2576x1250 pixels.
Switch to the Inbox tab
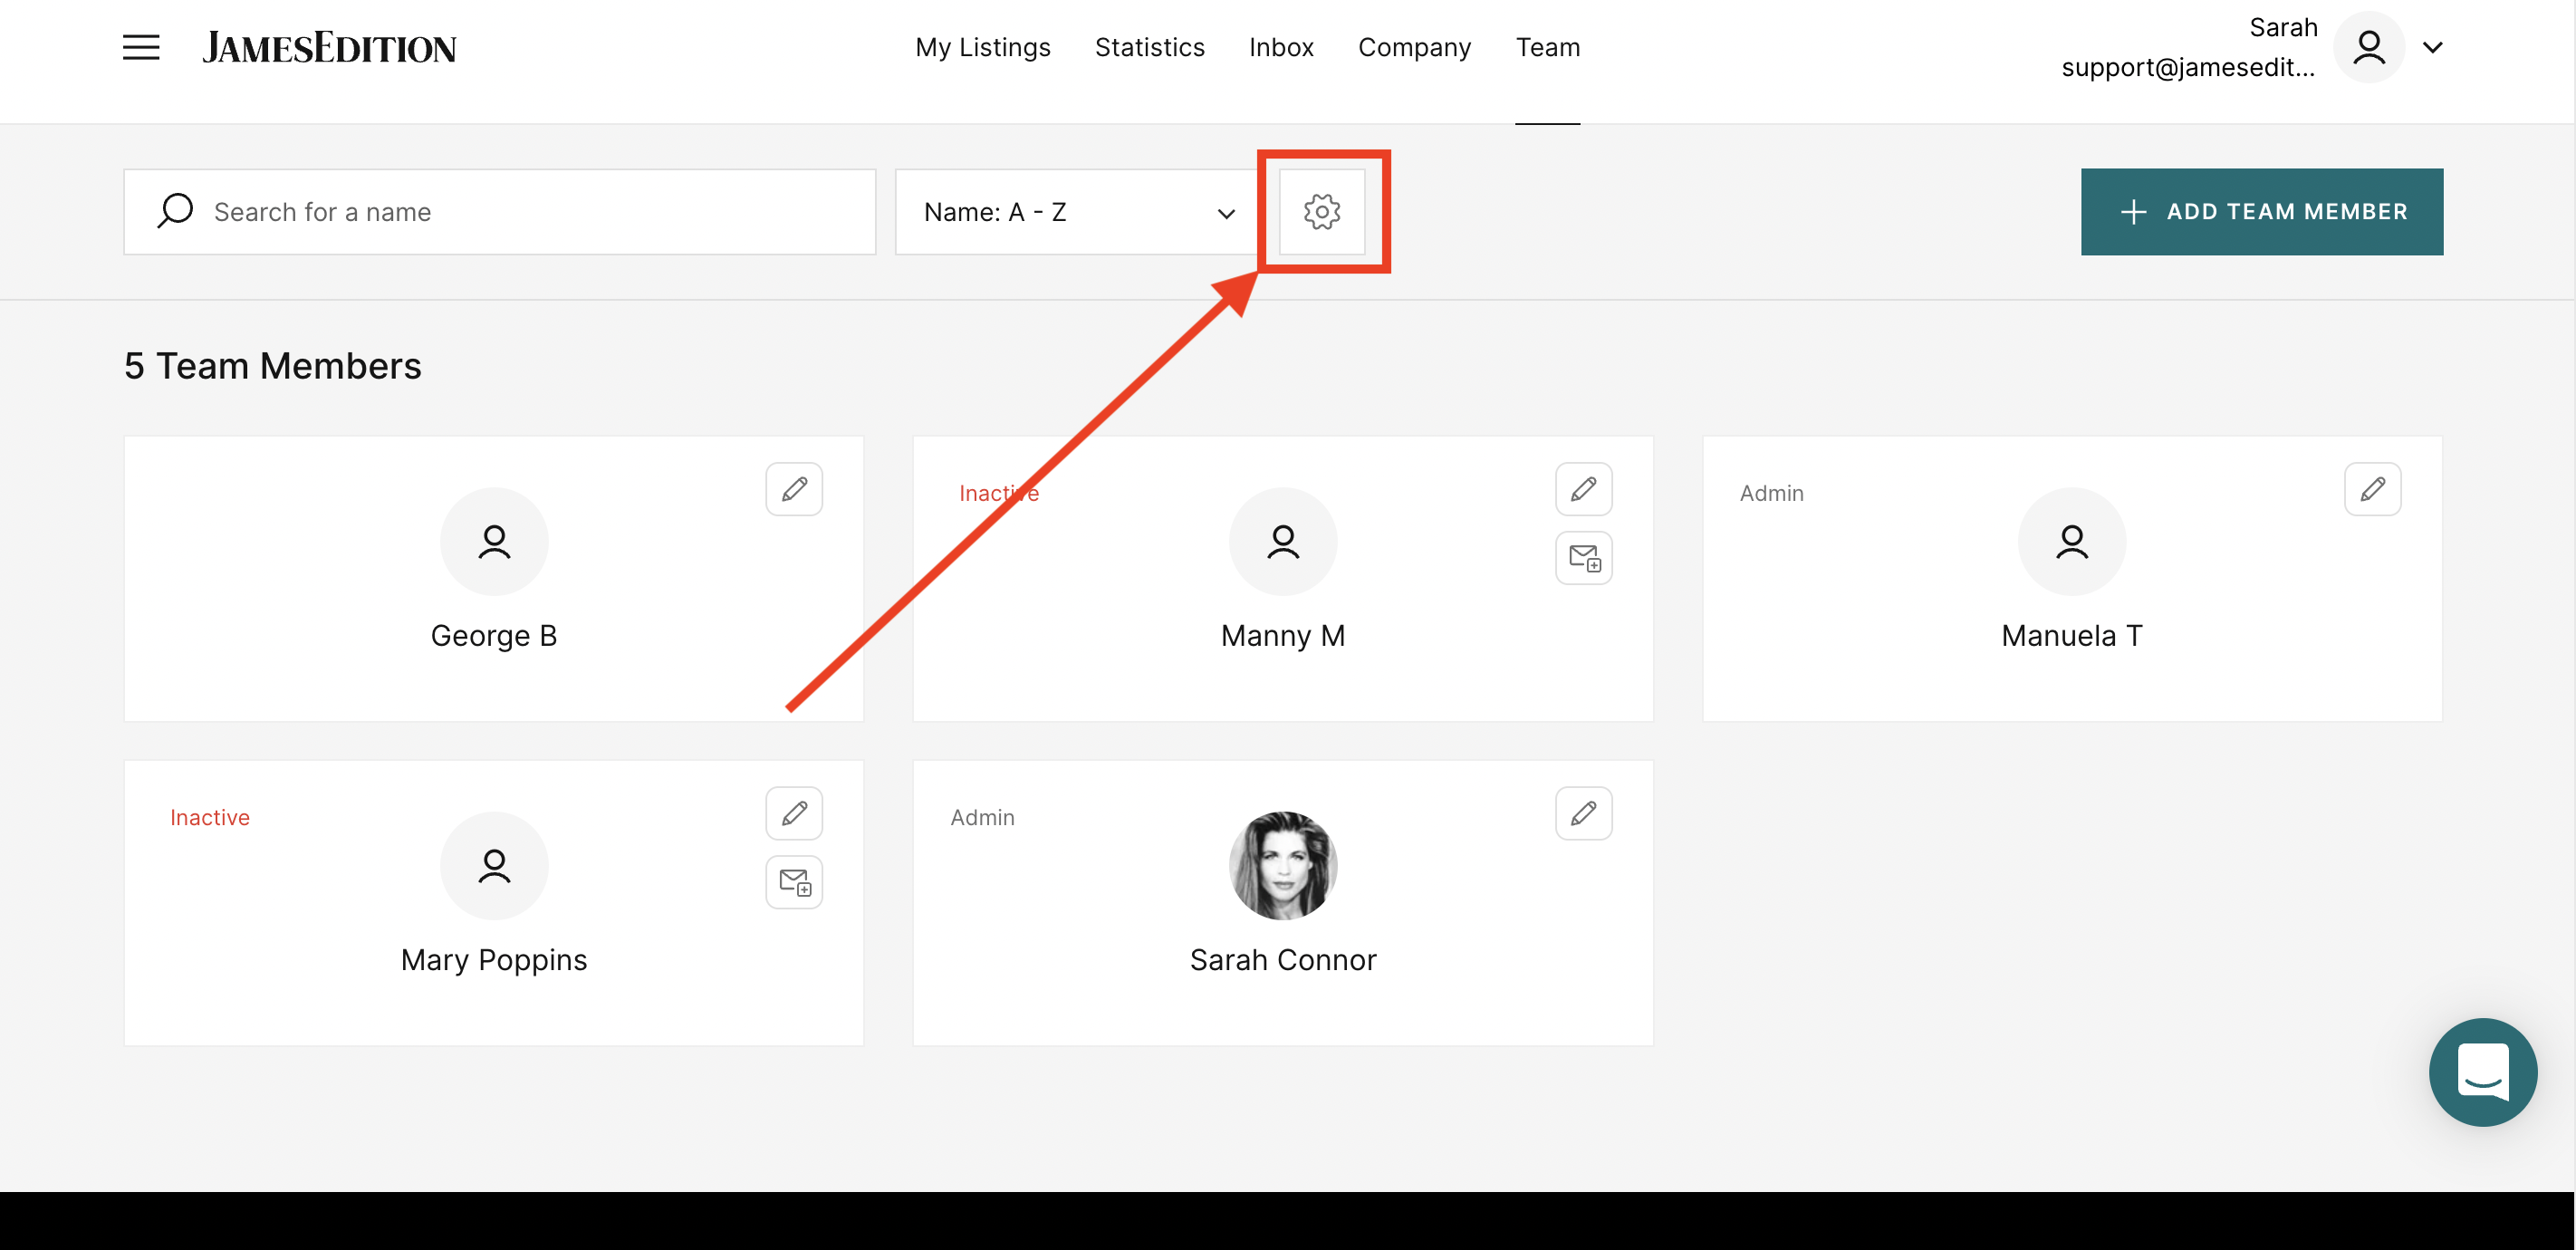(1281, 47)
